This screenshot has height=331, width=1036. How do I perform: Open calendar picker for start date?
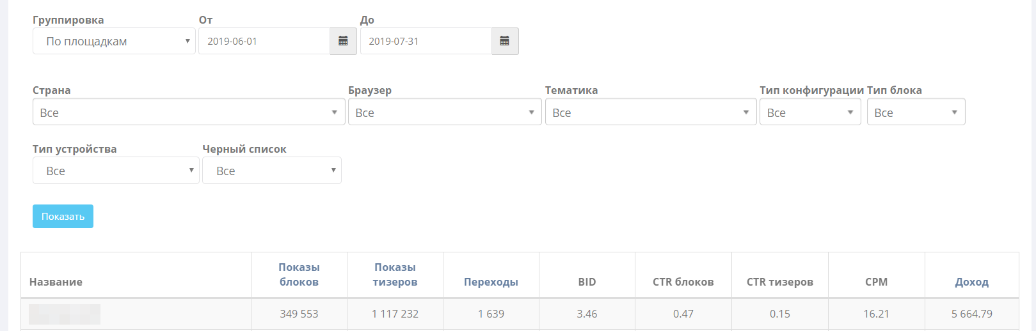coord(343,42)
